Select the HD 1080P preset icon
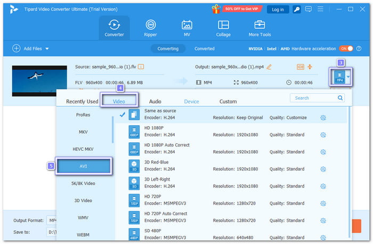 (x=134, y=132)
